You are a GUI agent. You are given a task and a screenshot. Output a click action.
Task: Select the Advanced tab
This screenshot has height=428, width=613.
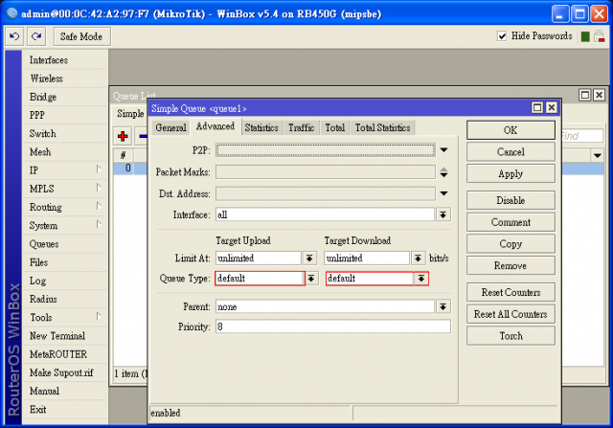216,126
